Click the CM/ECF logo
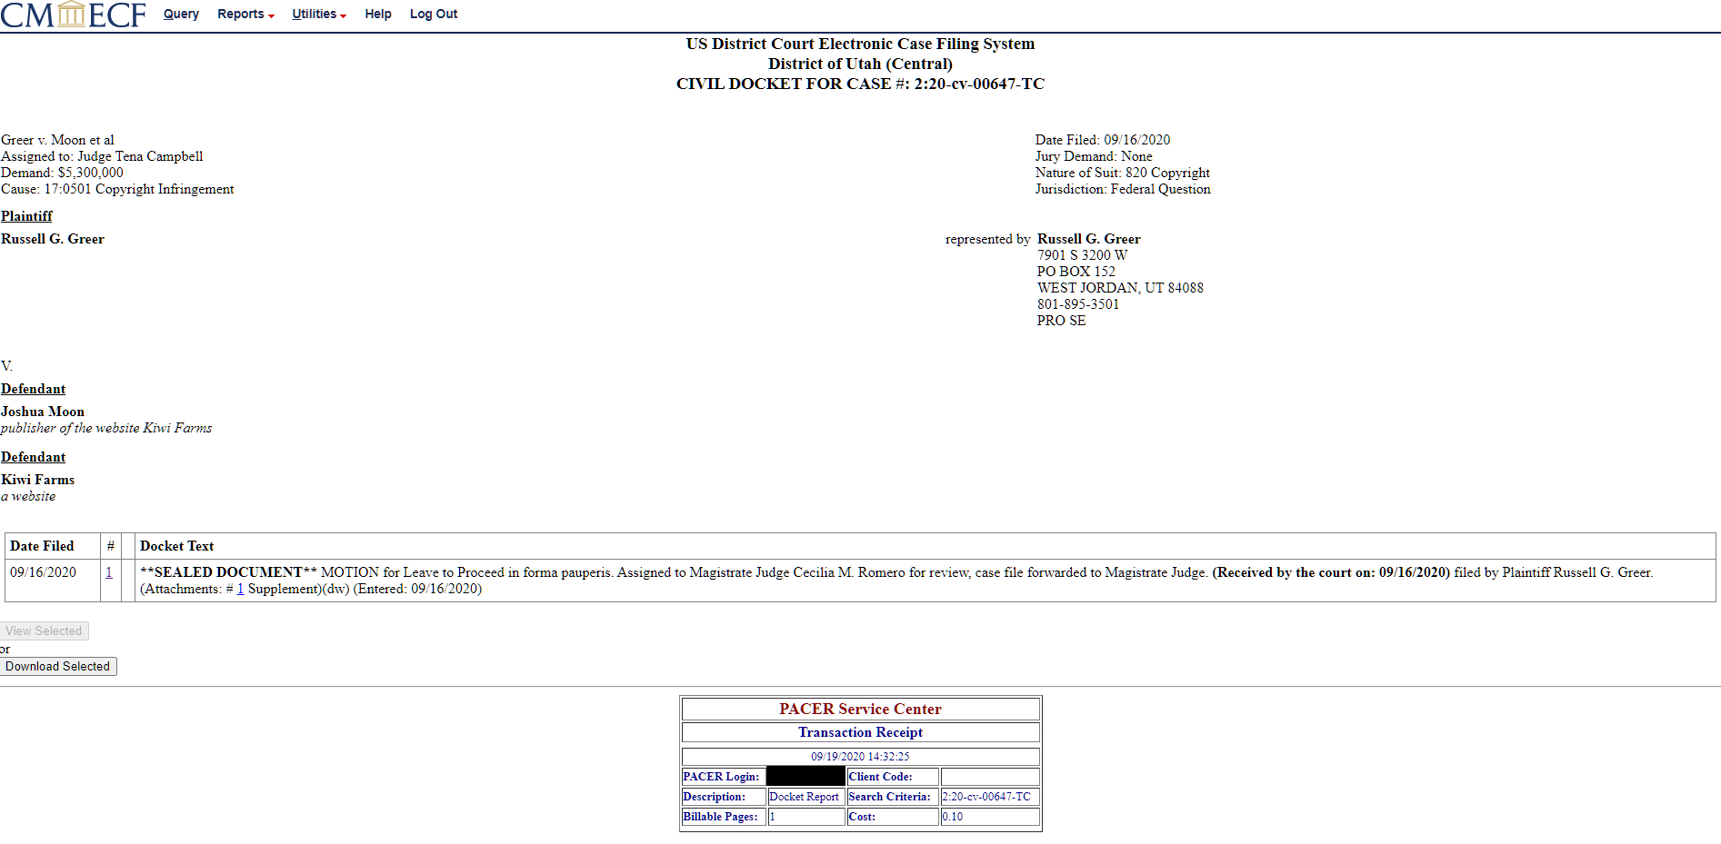The width and height of the screenshot is (1721, 844). tap(73, 15)
